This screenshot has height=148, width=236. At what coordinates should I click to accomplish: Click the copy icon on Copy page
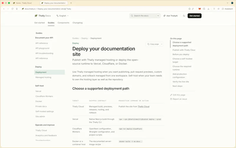tap(148, 44)
